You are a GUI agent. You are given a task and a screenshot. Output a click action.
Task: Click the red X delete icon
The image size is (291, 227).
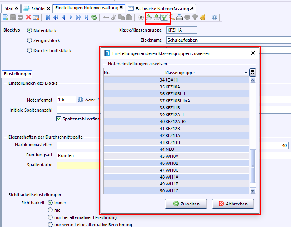tap(28, 17)
